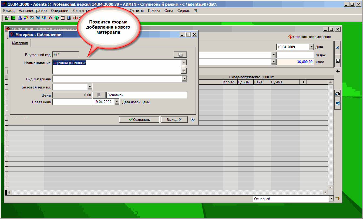Click the blue info icon beside Выход

[193, 119]
